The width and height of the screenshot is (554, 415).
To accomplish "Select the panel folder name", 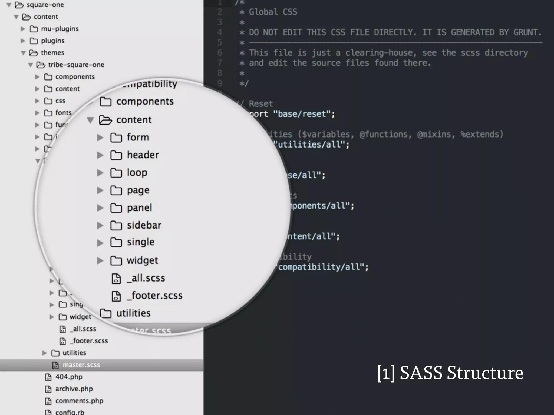I will click(140, 208).
